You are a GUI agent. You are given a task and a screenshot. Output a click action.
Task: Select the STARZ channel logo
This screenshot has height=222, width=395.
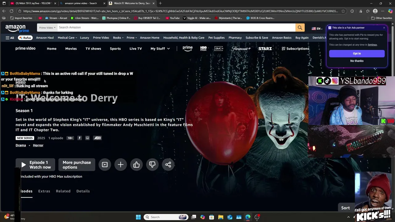[265, 49]
